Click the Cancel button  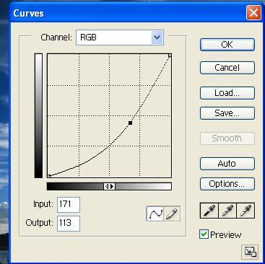(x=227, y=68)
